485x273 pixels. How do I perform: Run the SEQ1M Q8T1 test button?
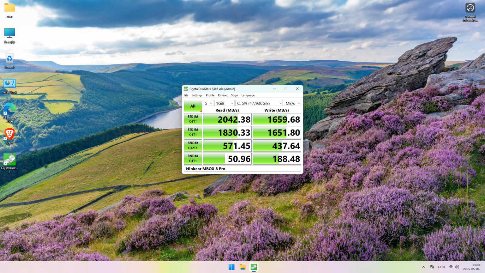[193, 119]
